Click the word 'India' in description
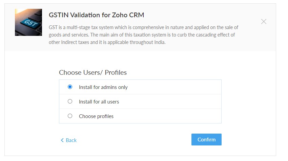 pyautogui.click(x=159, y=43)
